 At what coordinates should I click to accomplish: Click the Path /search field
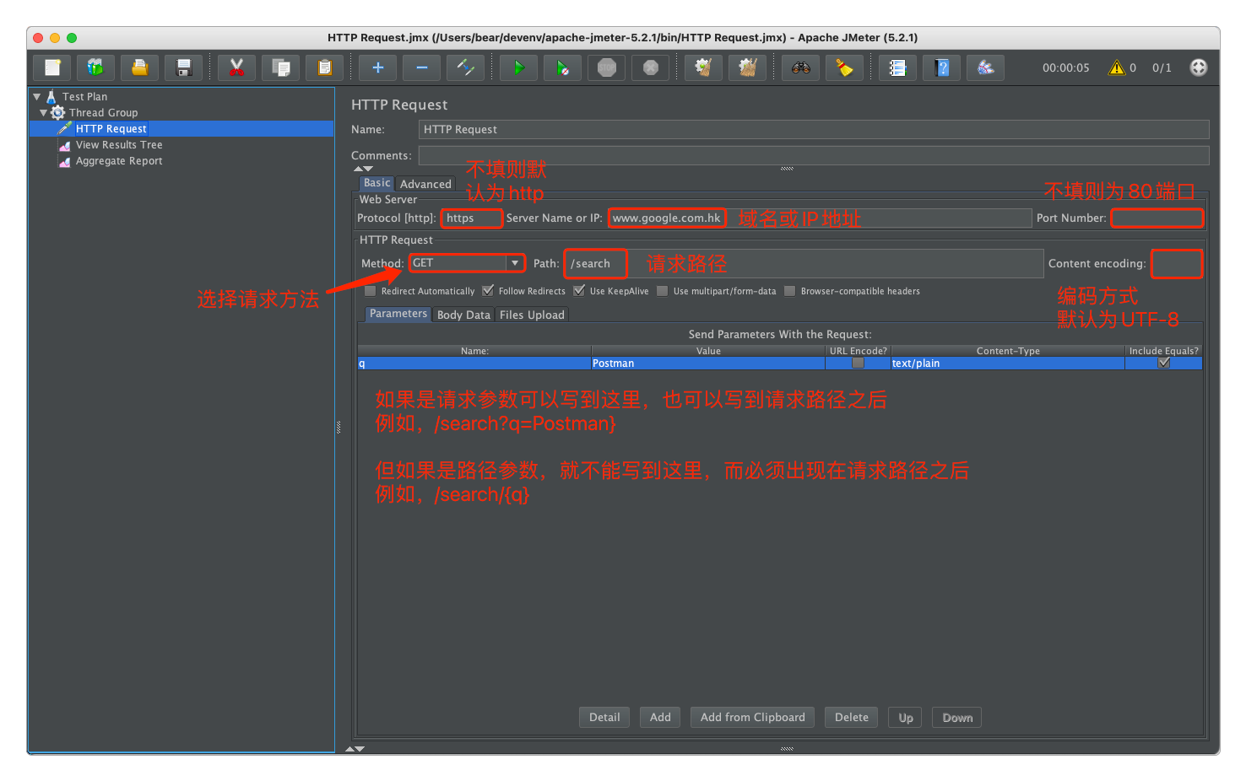pos(804,263)
